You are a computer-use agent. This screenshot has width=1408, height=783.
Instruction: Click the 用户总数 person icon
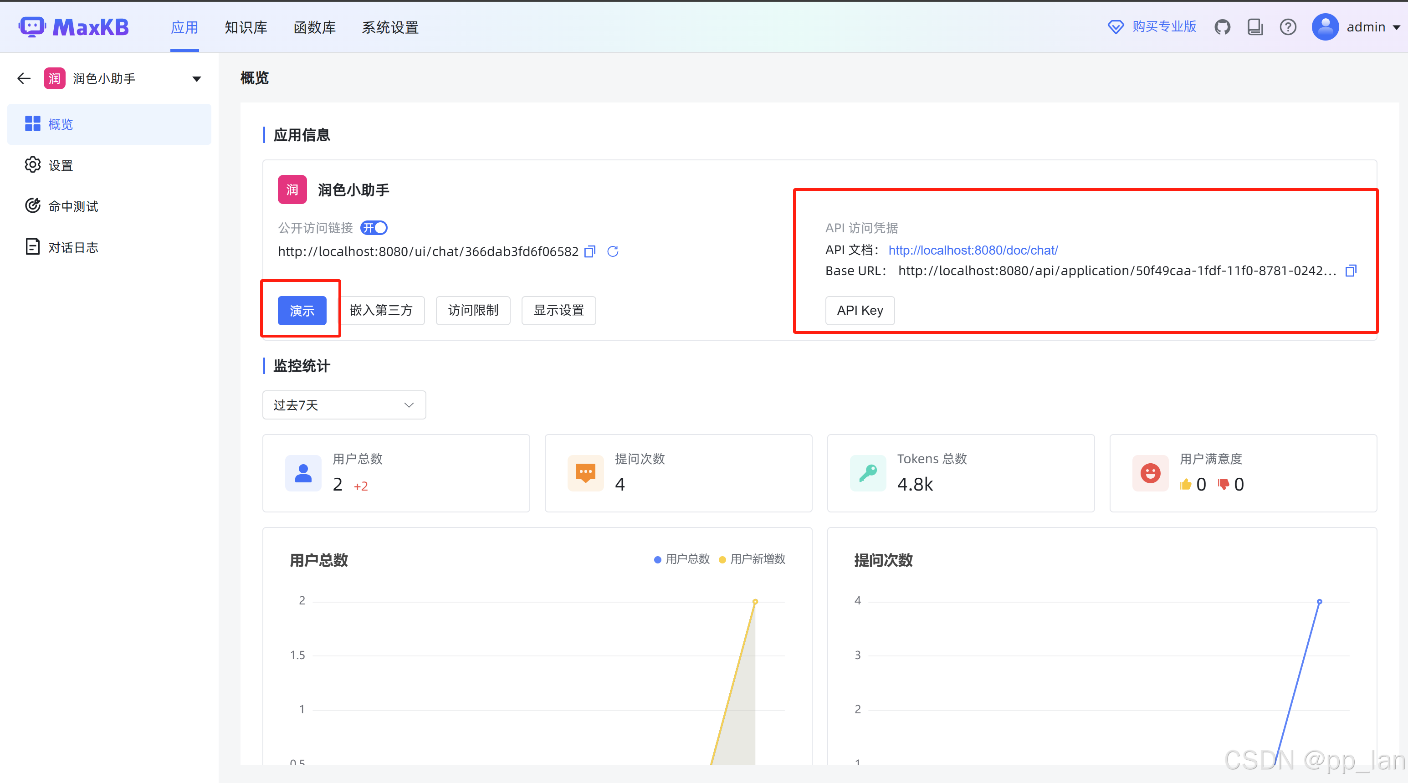(303, 473)
